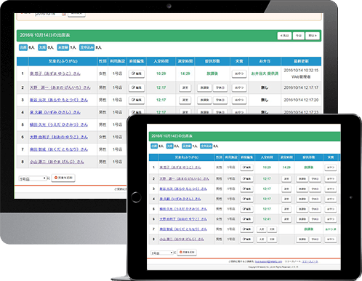Click row 2's おやつ button on the monitor
Image resolution: width=362 pixels, height=281 pixels.
click(239, 87)
